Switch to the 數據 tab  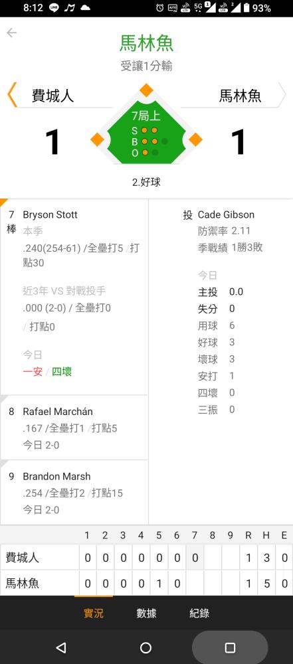coord(146,613)
